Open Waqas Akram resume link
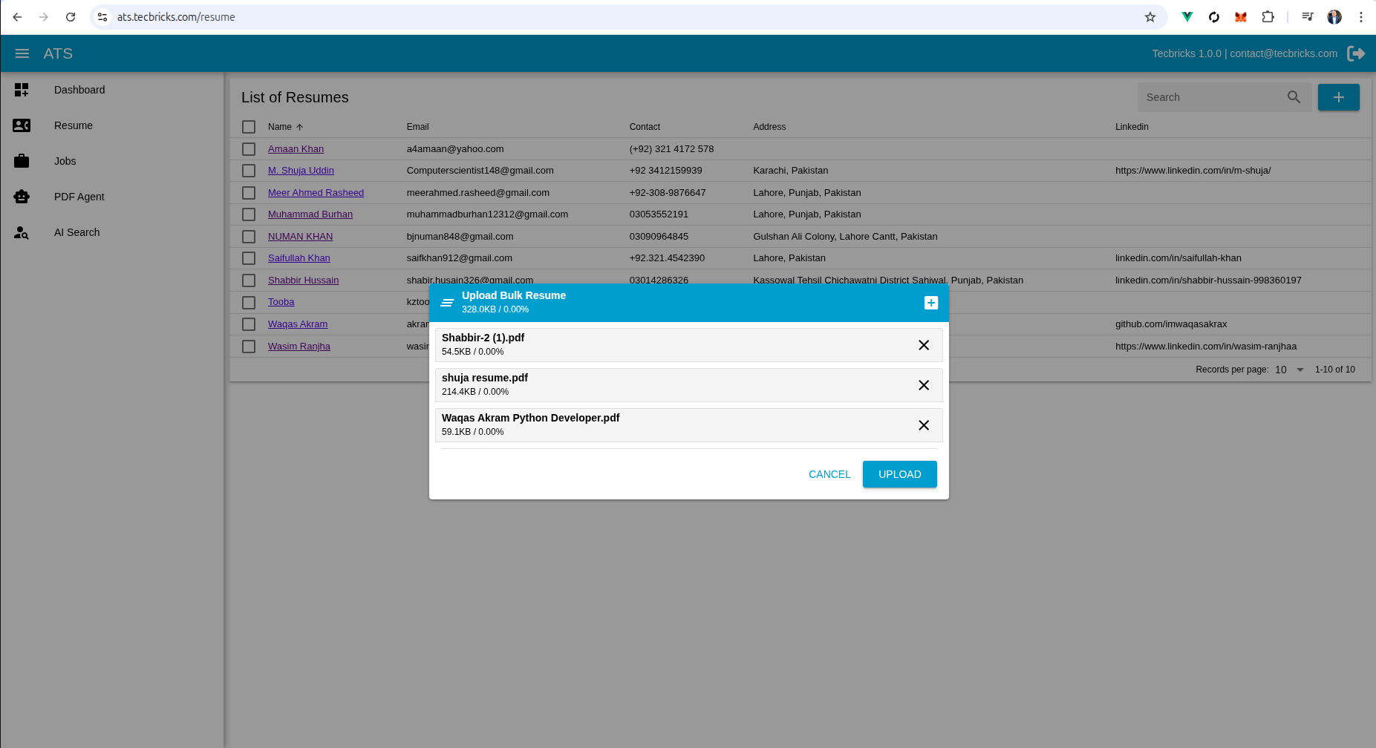 point(298,324)
